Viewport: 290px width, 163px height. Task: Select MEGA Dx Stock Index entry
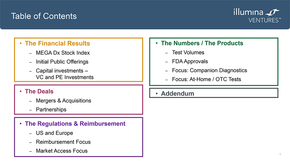click(63, 53)
